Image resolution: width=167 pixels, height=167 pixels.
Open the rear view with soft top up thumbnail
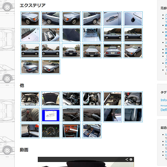click(113, 51)
